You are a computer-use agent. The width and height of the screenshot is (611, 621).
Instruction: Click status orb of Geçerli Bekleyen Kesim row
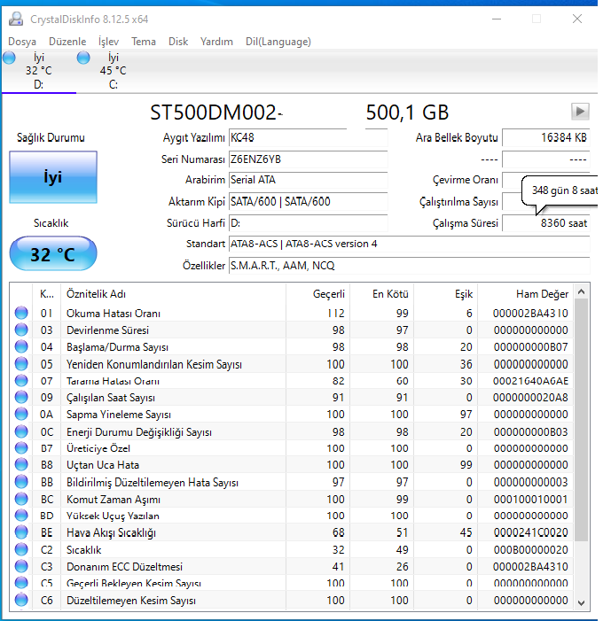[21, 583]
